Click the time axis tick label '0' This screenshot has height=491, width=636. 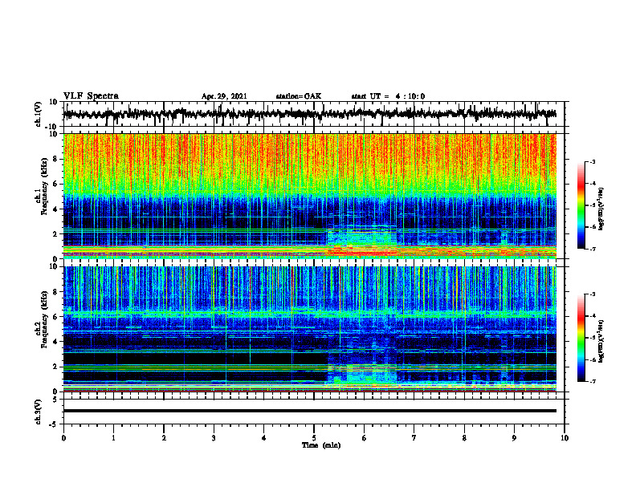[x=63, y=438]
